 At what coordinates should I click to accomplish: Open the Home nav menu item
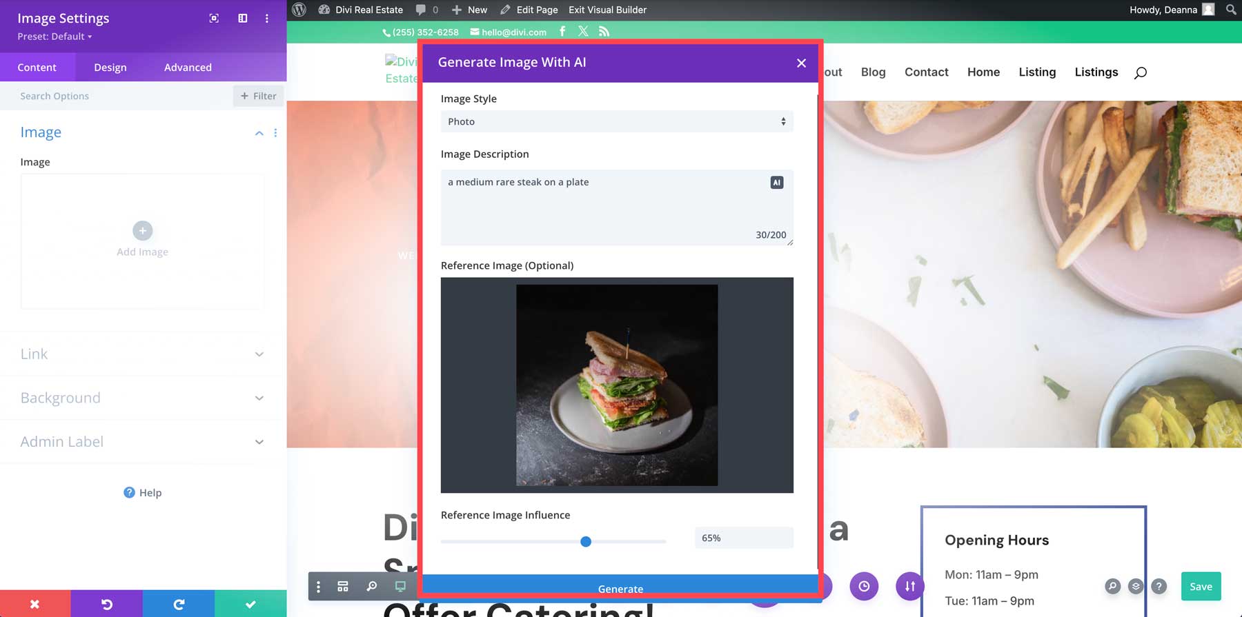point(983,72)
